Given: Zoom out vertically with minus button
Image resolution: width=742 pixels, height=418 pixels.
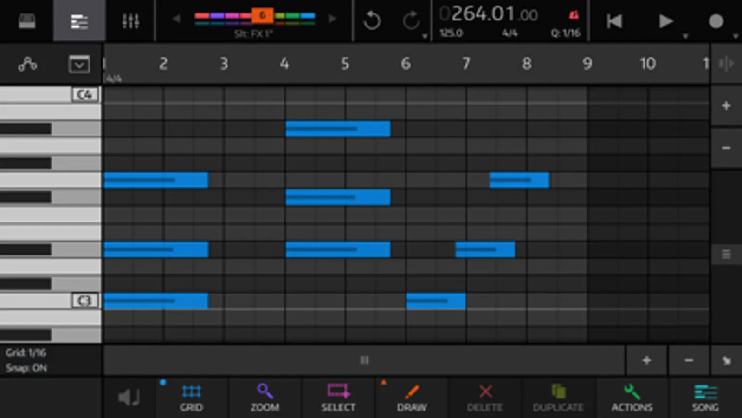Looking at the screenshot, I should click(726, 148).
